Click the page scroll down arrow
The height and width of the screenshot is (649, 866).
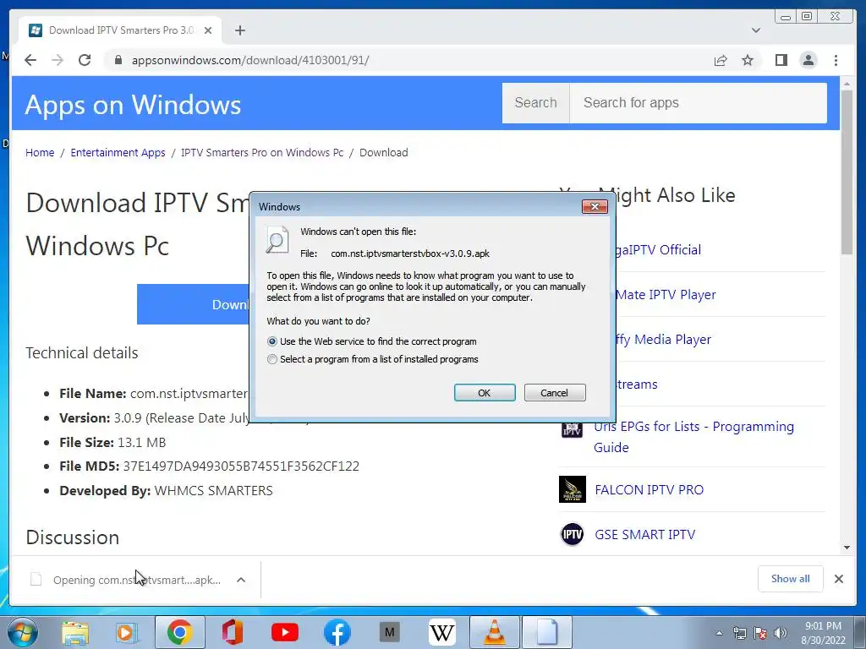click(847, 547)
